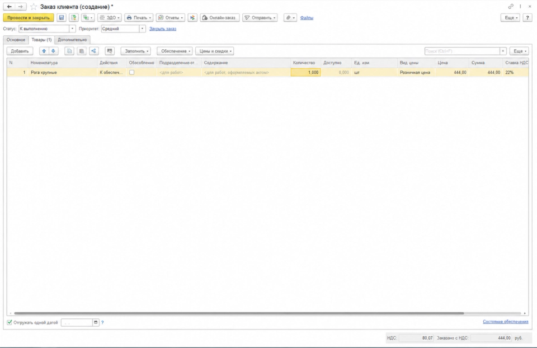Screen dimensions: 537x348
Task: Click the blue question mark near the date field
Action: [x=102, y=322]
